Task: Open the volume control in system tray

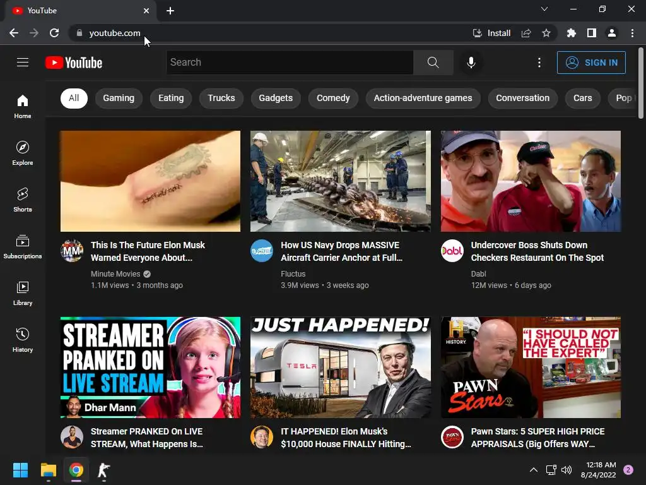Action: 567,470
